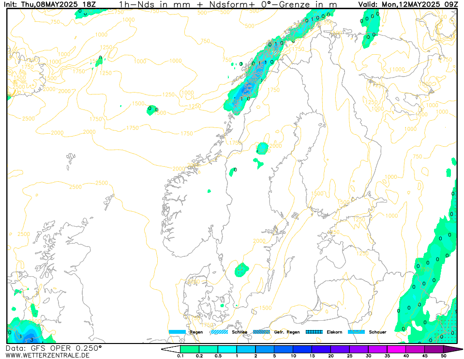Click the 0.5 scale value

tap(218, 356)
